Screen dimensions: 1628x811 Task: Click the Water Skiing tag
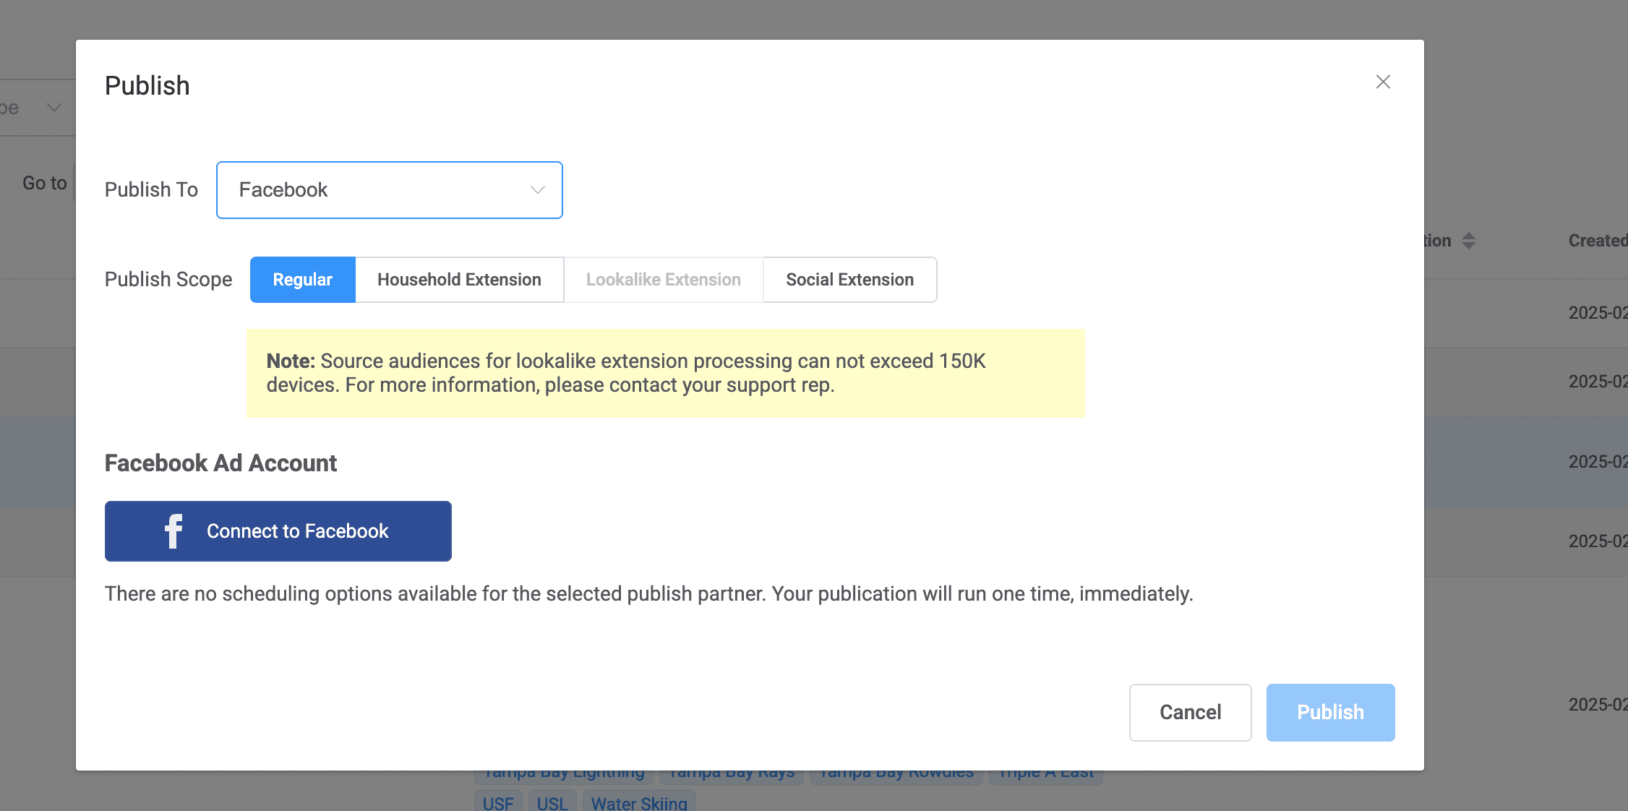click(639, 802)
